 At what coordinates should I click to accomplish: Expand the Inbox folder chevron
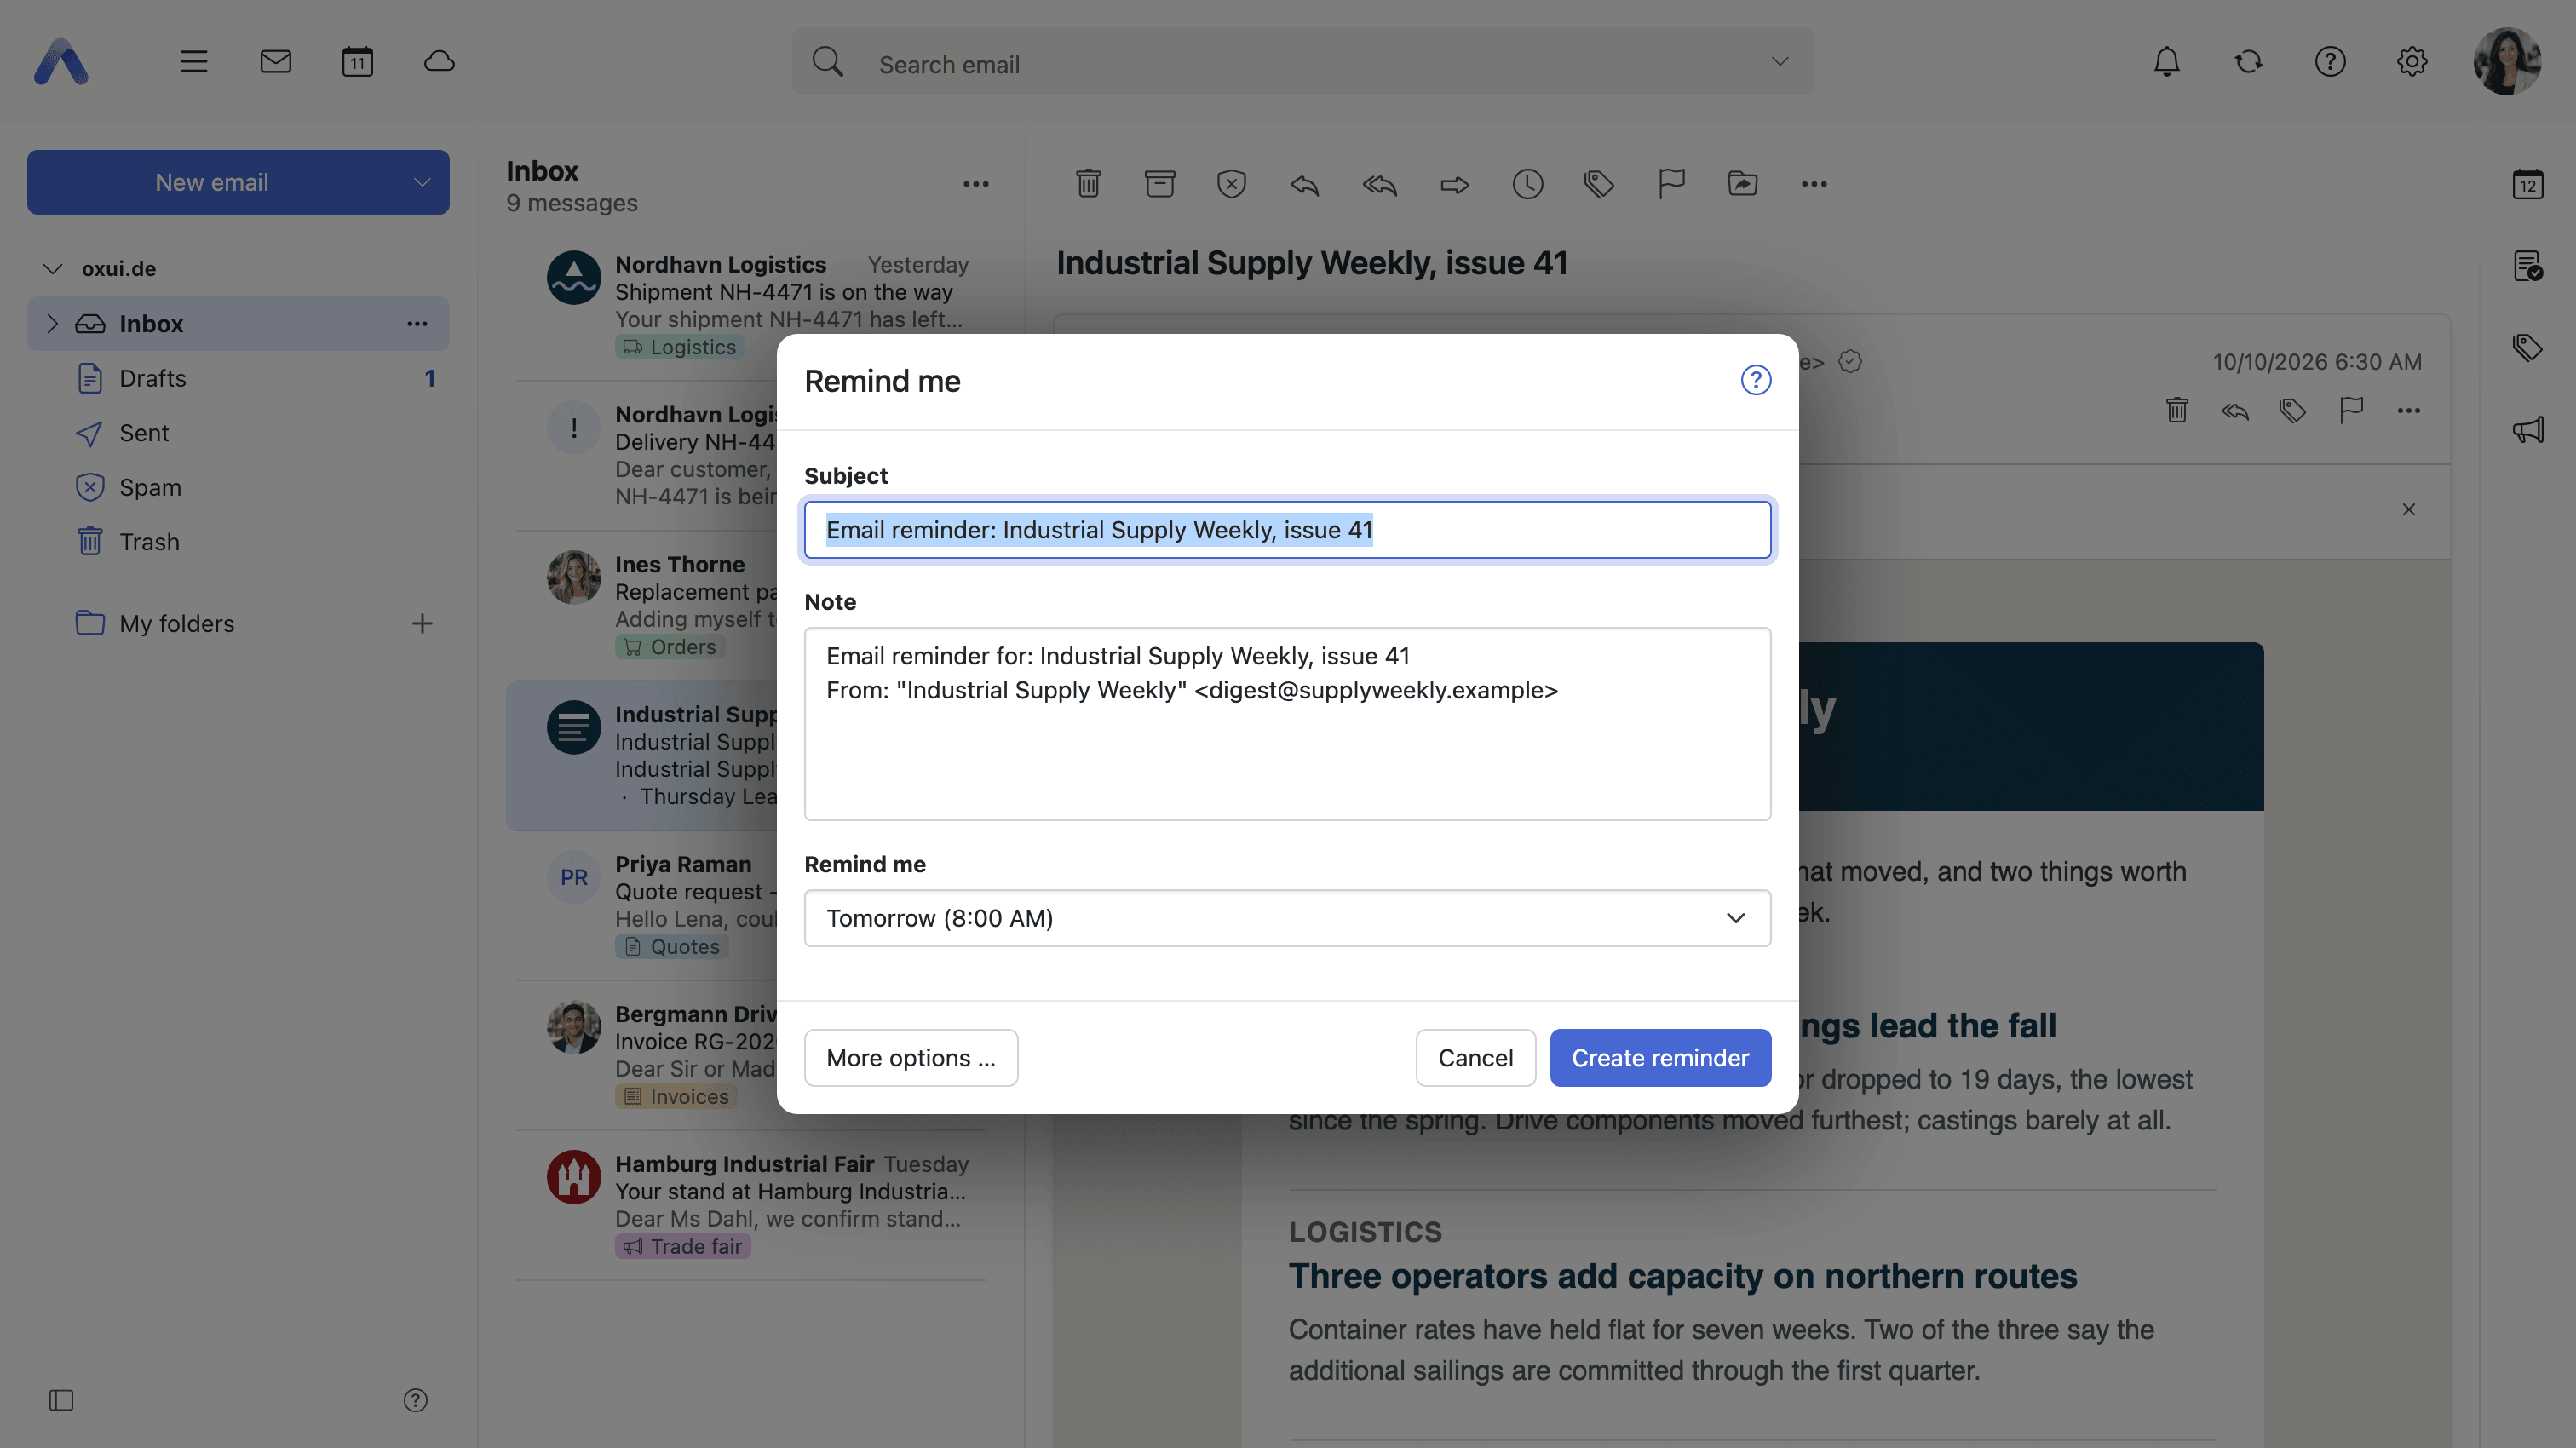click(53, 323)
